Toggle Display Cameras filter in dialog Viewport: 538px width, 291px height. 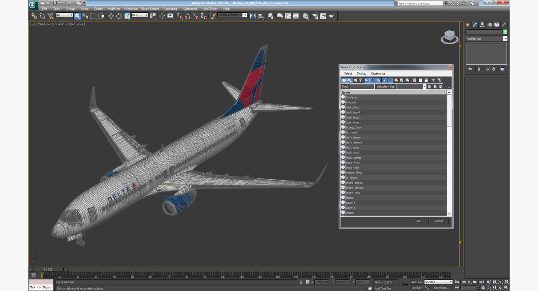[361, 80]
